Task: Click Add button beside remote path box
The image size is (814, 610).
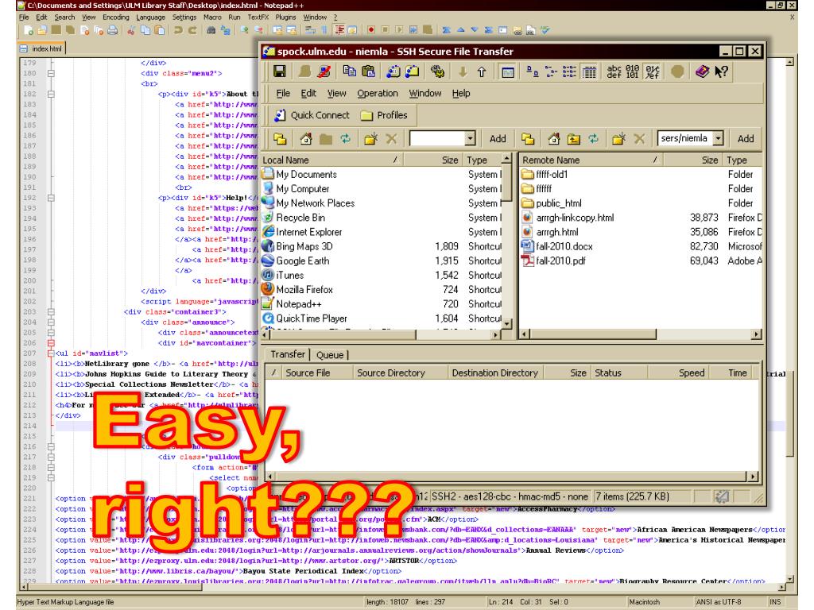Action: pos(746,138)
